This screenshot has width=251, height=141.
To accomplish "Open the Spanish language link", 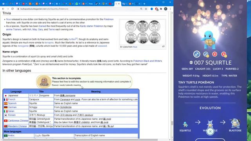I will click(x=12, y=103).
